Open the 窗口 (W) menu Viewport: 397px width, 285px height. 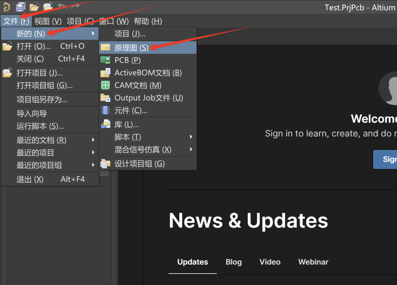coord(114,21)
